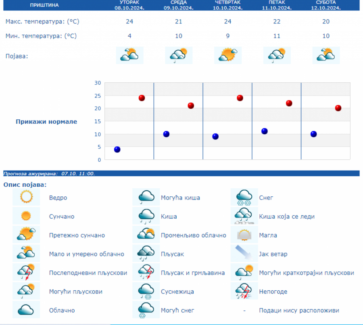Click the Прикажи нормале link
This screenshot has height=325, width=363.
pos(46,121)
